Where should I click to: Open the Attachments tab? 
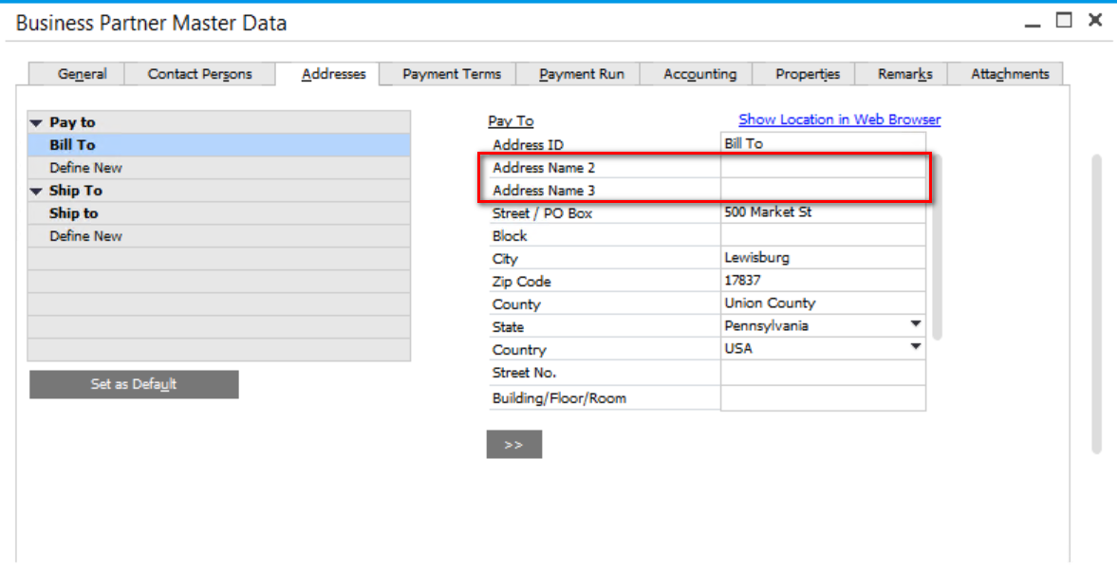1010,74
